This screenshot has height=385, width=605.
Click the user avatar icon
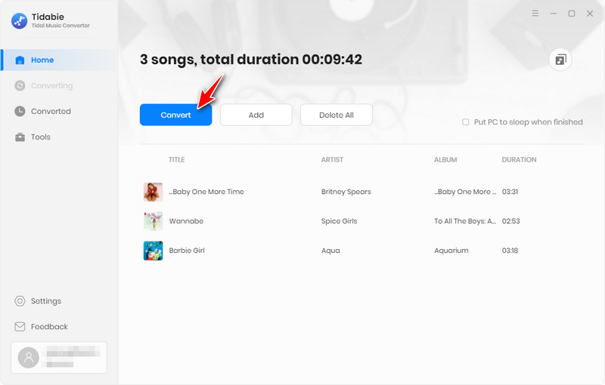pyautogui.click(x=29, y=357)
